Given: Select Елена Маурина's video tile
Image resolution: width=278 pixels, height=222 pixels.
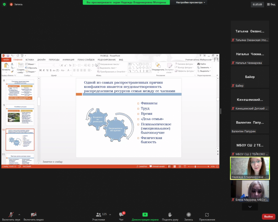Looking at the screenshot, I should coord(250,191).
